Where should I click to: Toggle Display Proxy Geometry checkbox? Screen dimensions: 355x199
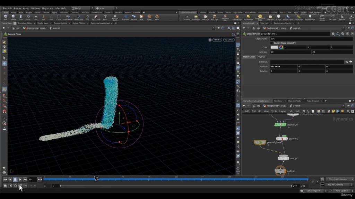272,43
